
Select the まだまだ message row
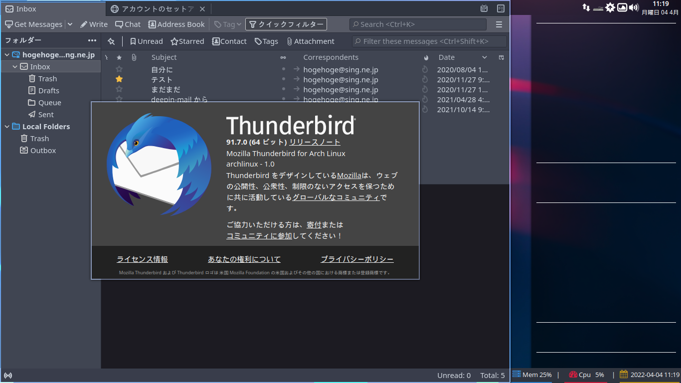pos(305,89)
